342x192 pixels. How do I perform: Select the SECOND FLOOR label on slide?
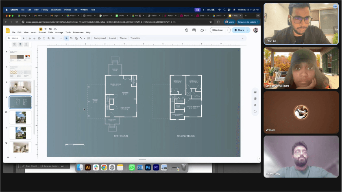(x=186, y=136)
